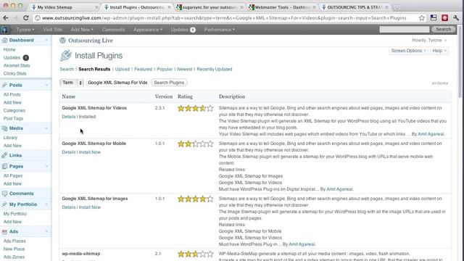The width and height of the screenshot is (464, 261).
Task: Expand the Help panel
Action: click(439, 51)
